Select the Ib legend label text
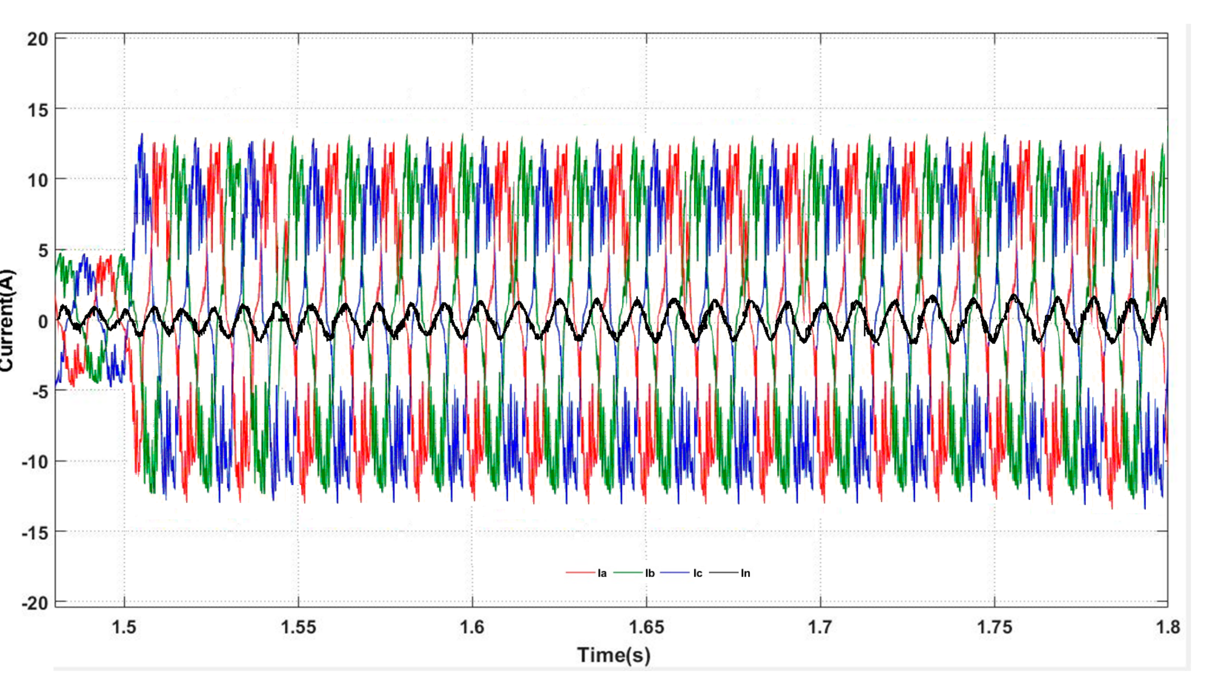This screenshot has height=683, width=1224. point(650,573)
